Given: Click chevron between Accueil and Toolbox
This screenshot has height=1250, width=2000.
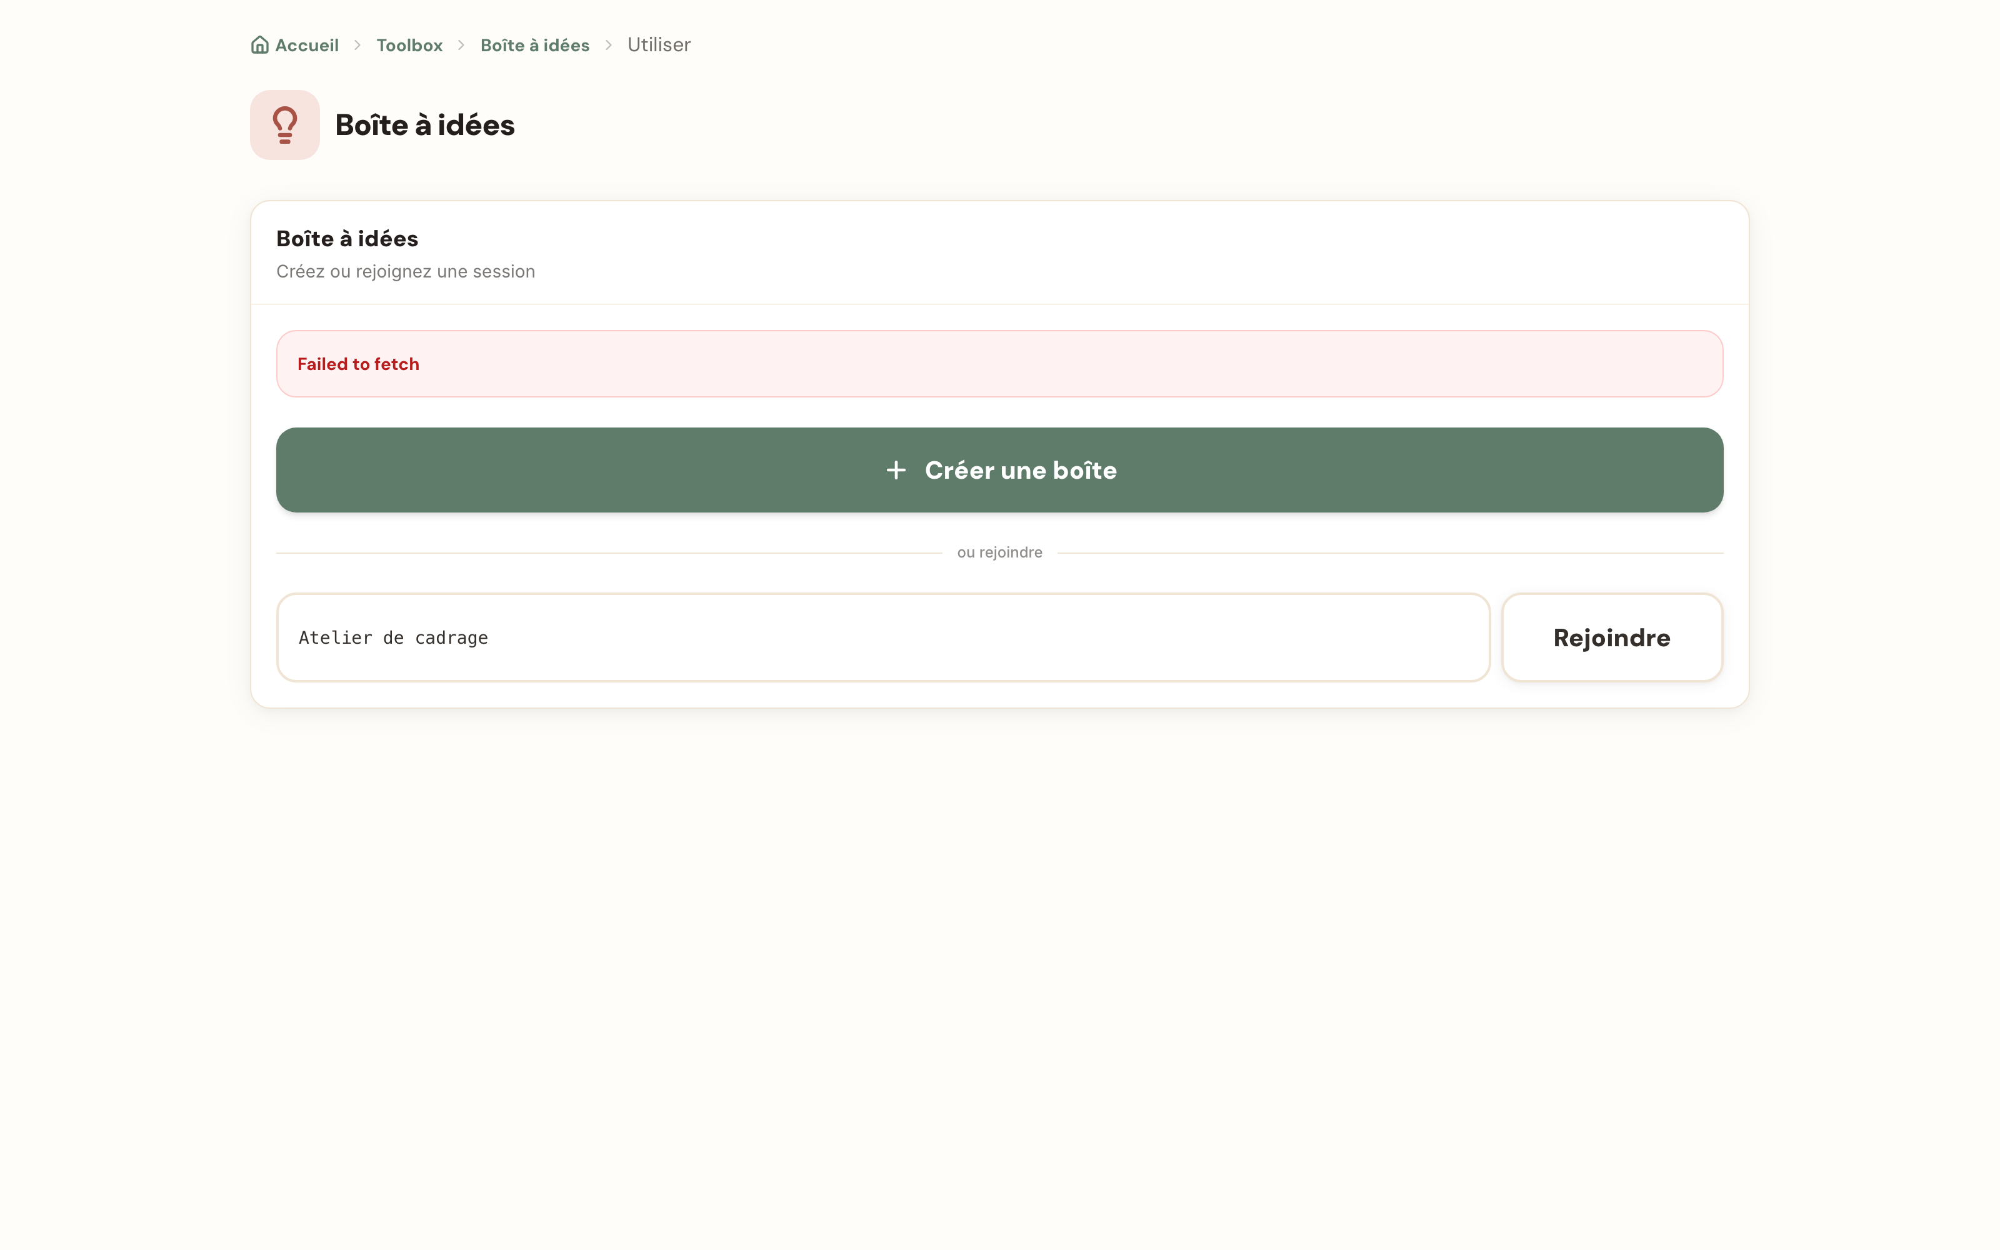Looking at the screenshot, I should 358,46.
